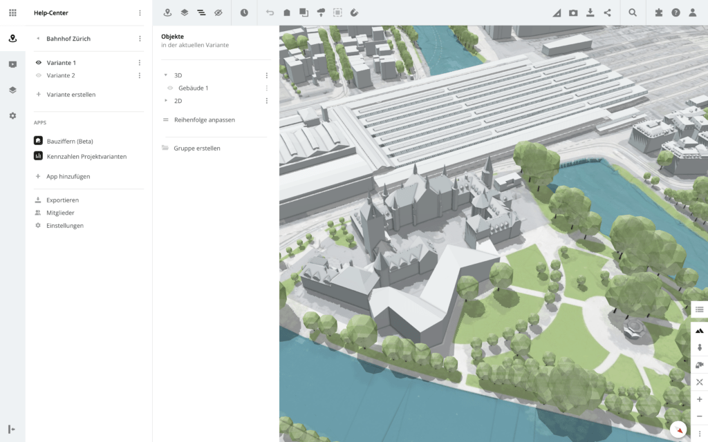Open the search magnifier tool

(633, 12)
